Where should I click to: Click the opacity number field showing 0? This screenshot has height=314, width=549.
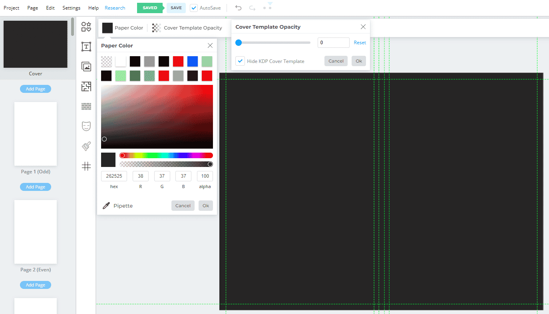[334, 43]
